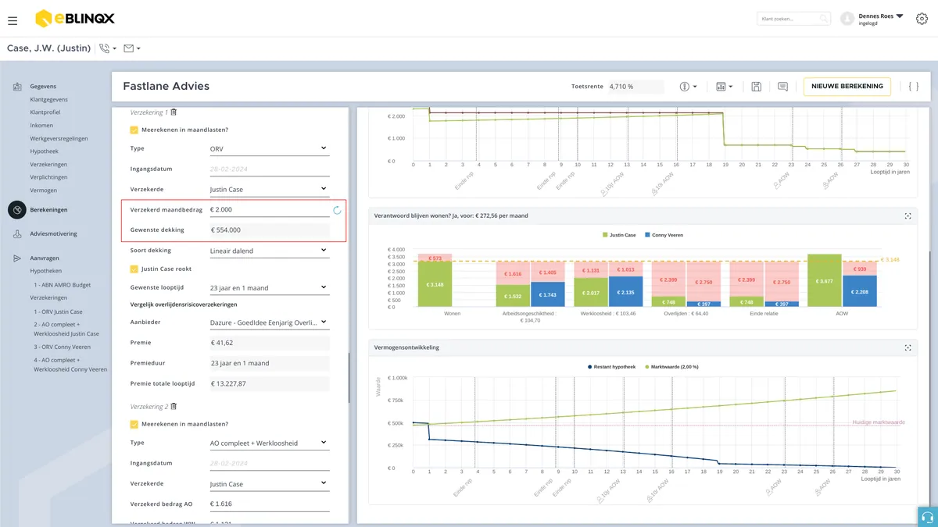Go to Klantgegevens in sidebar
The height and width of the screenshot is (527, 938).
click(x=48, y=100)
